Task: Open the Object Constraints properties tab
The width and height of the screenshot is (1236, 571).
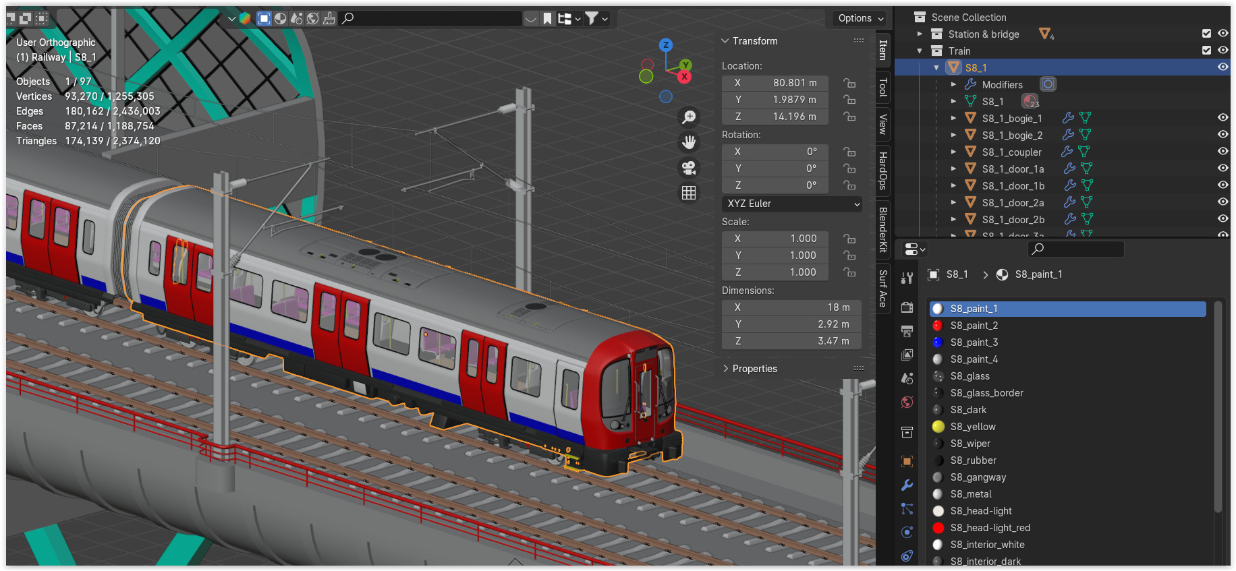Action: (x=907, y=556)
